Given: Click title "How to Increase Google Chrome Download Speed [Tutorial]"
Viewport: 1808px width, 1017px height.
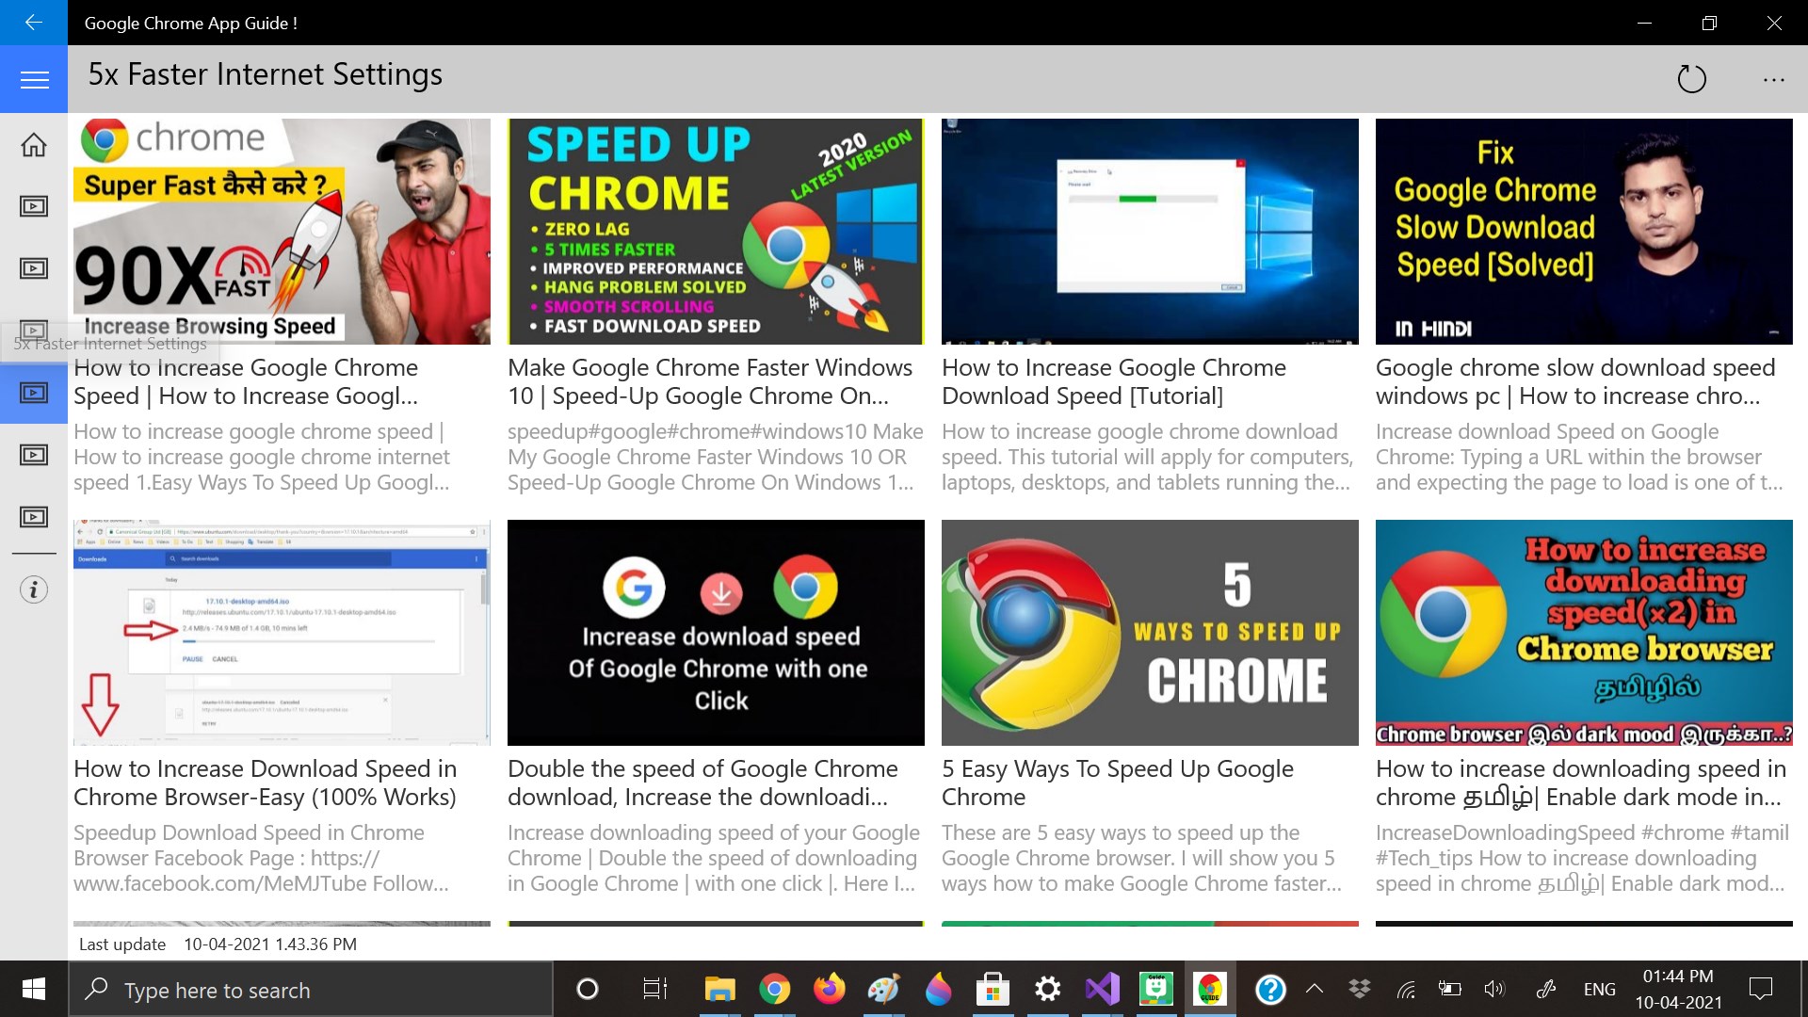Looking at the screenshot, I should pos(1113,381).
